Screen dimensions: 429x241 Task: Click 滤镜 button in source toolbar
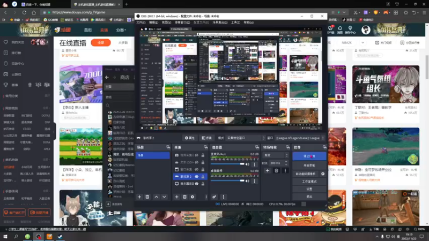coord(206,138)
